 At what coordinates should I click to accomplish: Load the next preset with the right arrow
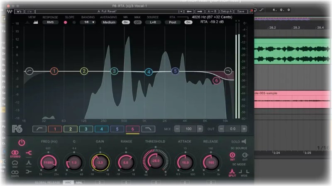click(x=200, y=12)
